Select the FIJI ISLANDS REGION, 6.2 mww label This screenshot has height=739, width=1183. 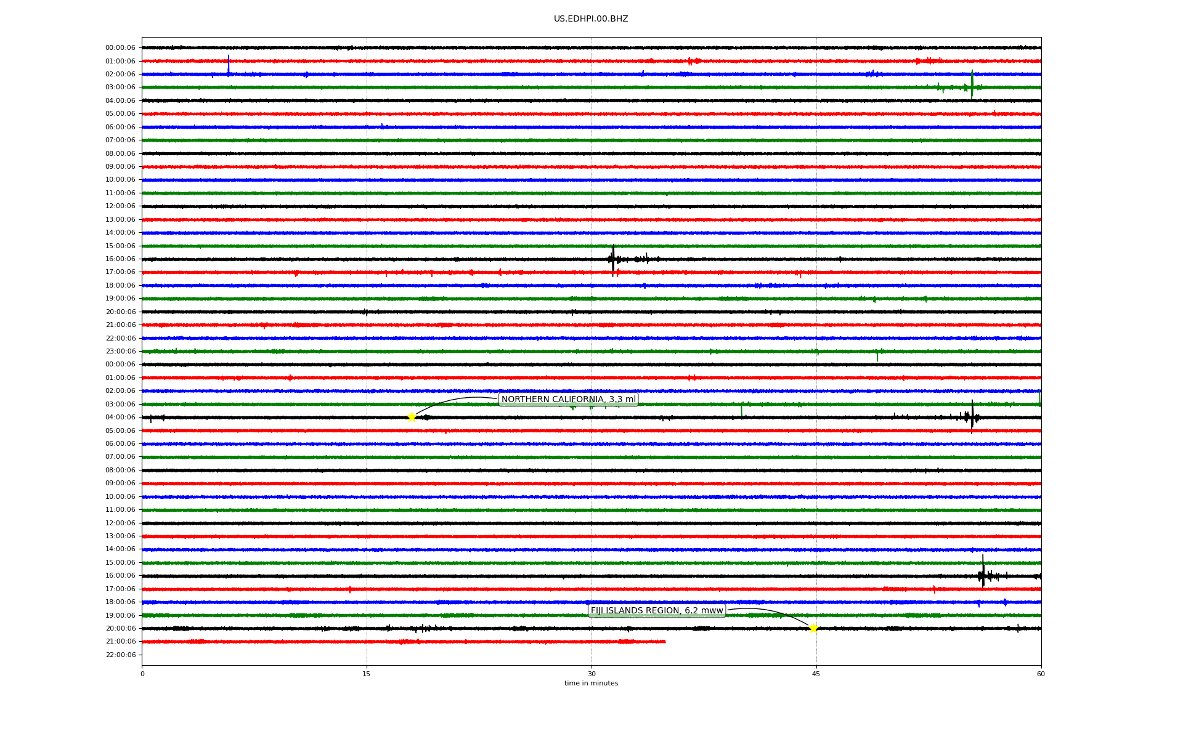(657, 611)
